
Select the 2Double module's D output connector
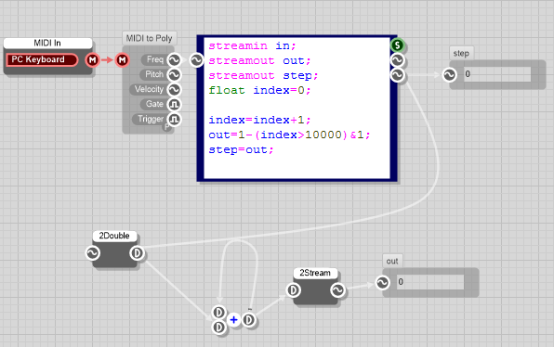(137, 253)
